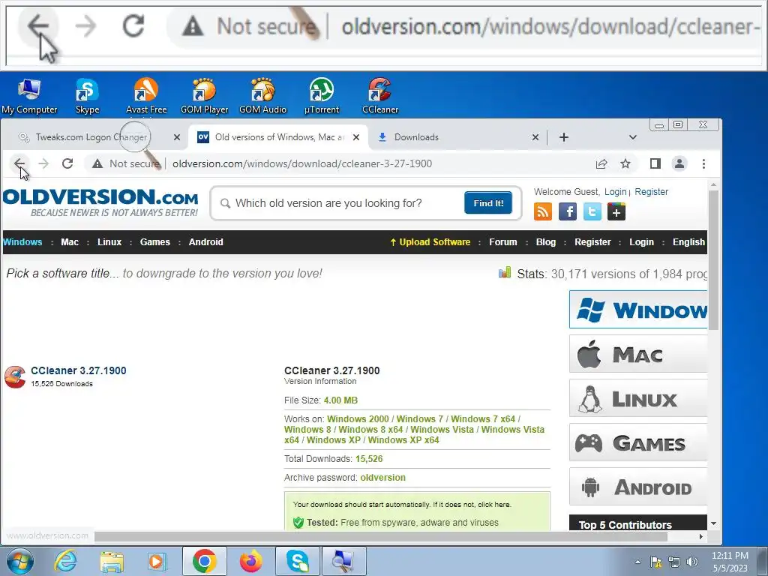Viewport: 768px width, 576px height.
Task: Click the Windows navigation menu item
Action: 22,242
